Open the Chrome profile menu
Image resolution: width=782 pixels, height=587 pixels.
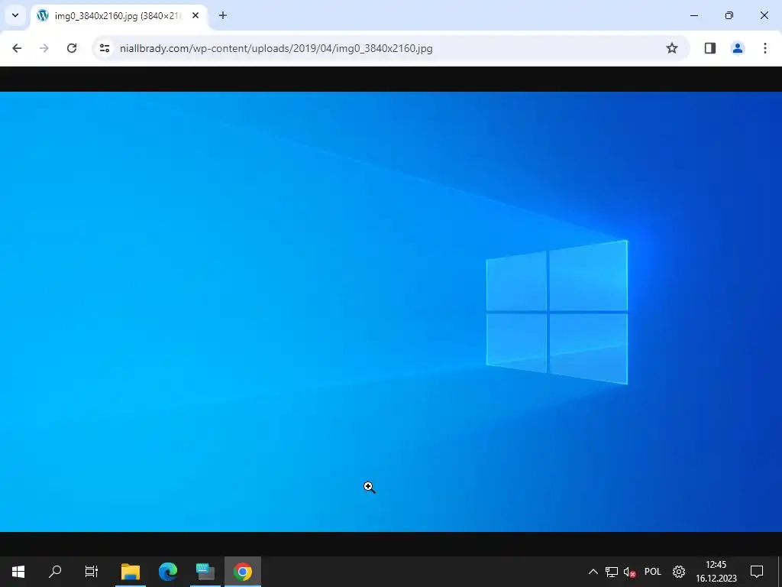[738, 48]
